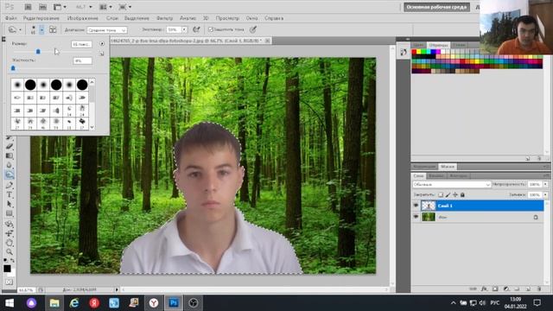
Task: Open the Выделение menu
Action: click(137, 18)
